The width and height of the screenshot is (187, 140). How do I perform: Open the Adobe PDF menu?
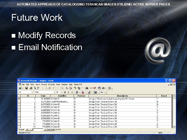pyautogui.click(x=78, y=85)
